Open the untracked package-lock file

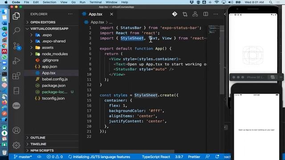pos(52,92)
